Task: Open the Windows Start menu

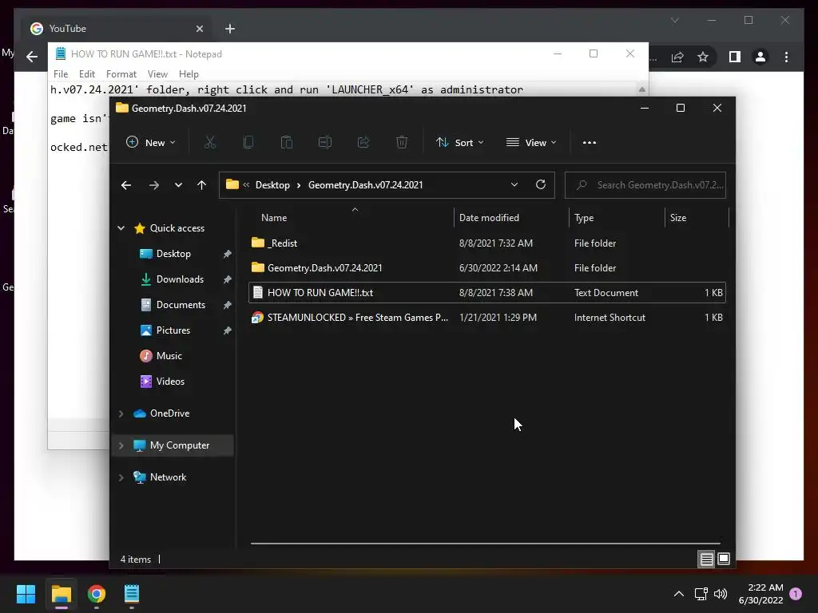Action: [26, 594]
